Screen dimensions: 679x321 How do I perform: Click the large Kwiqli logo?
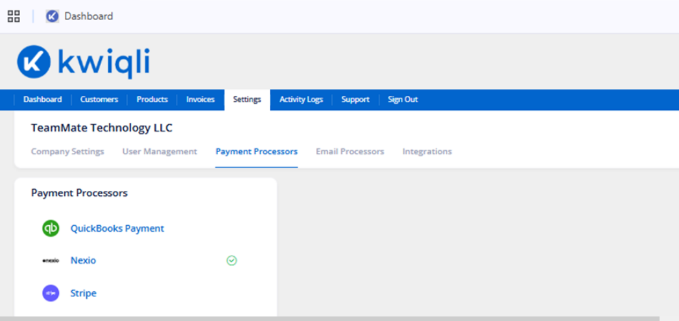point(84,62)
